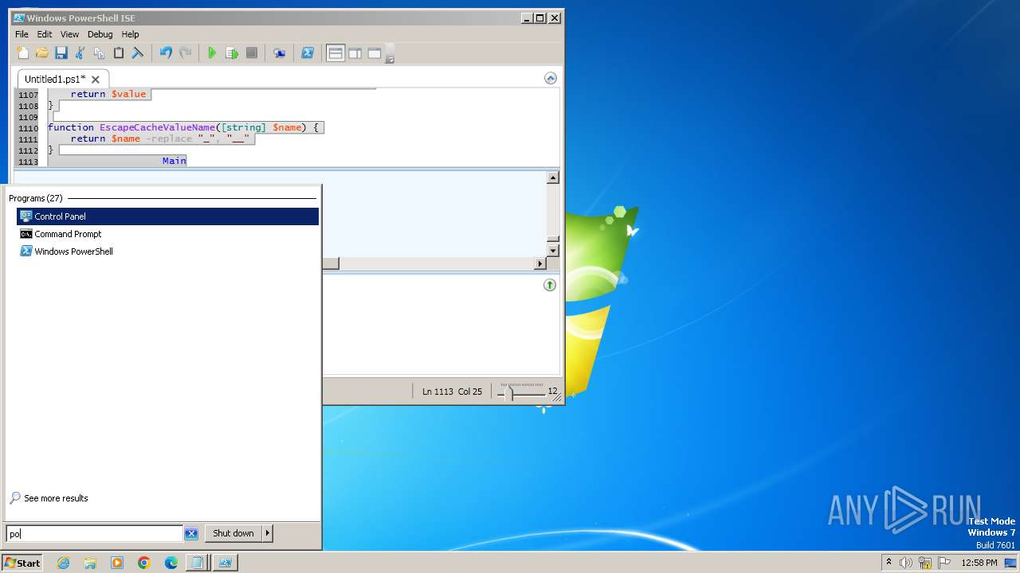Image resolution: width=1020 pixels, height=573 pixels.
Task: Run the script with green play icon
Action: (x=212, y=53)
